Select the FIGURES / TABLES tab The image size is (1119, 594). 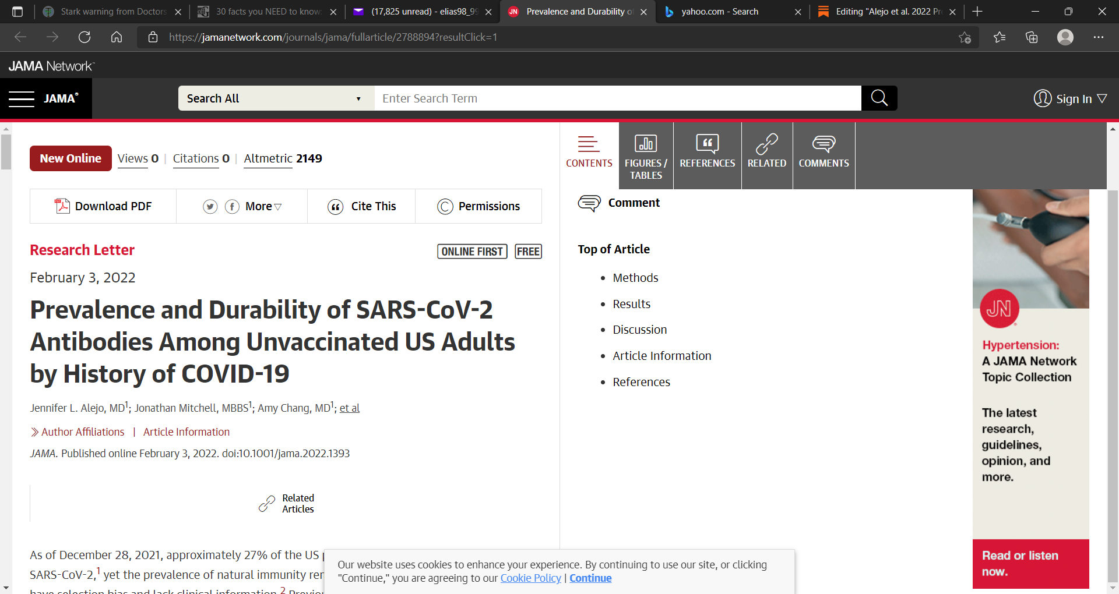pos(646,155)
